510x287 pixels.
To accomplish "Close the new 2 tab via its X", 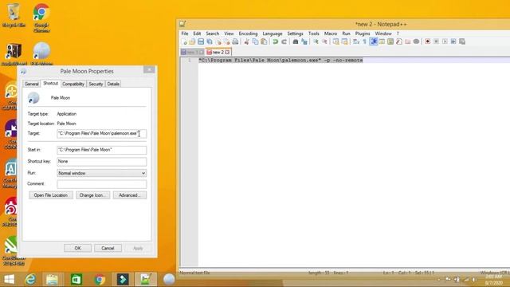I will pyautogui.click(x=227, y=52).
